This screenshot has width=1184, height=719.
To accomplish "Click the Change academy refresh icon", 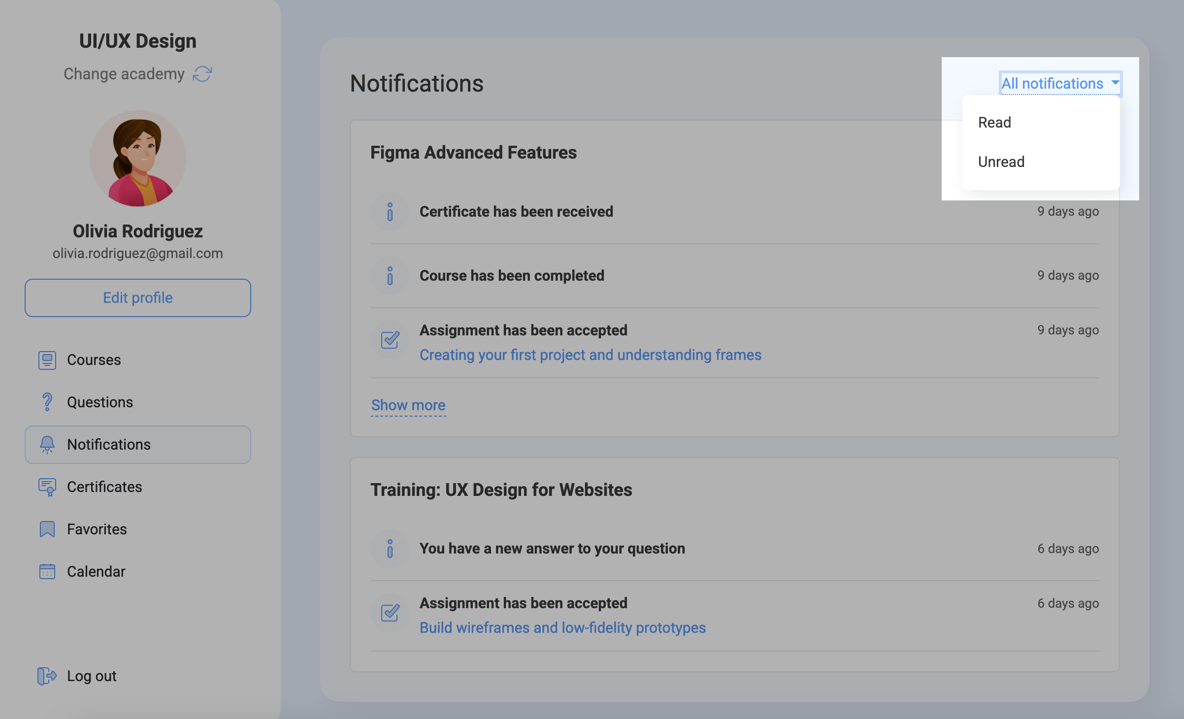I will 202,74.
